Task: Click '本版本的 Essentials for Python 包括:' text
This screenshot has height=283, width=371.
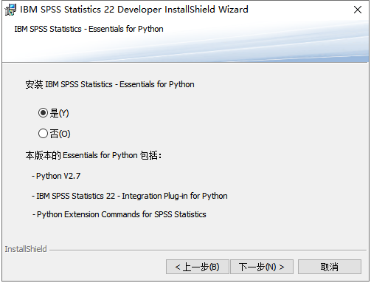Action: tap(94, 155)
